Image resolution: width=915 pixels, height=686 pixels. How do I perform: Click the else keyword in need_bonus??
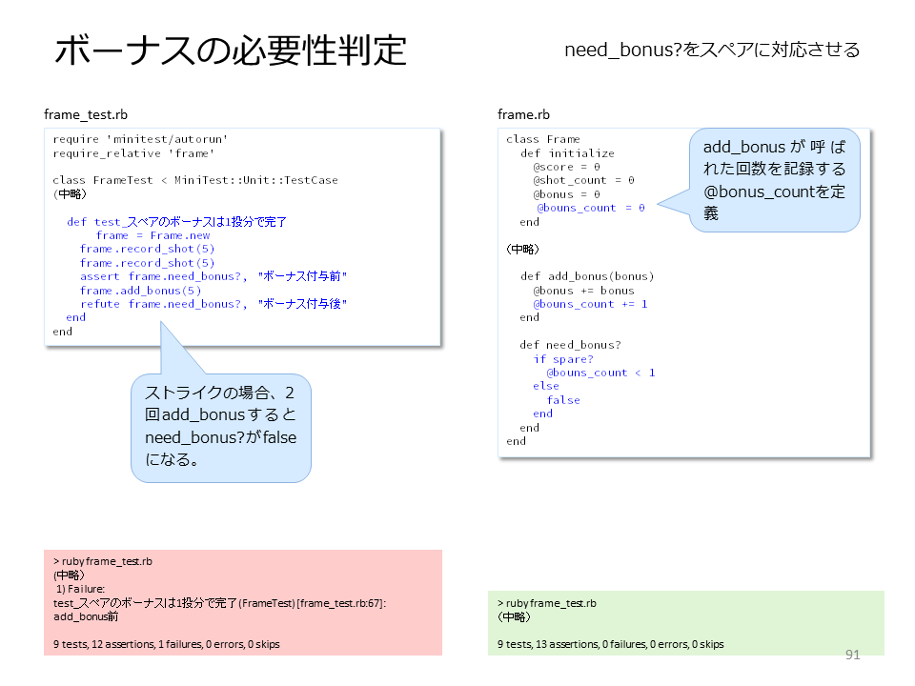point(545,386)
